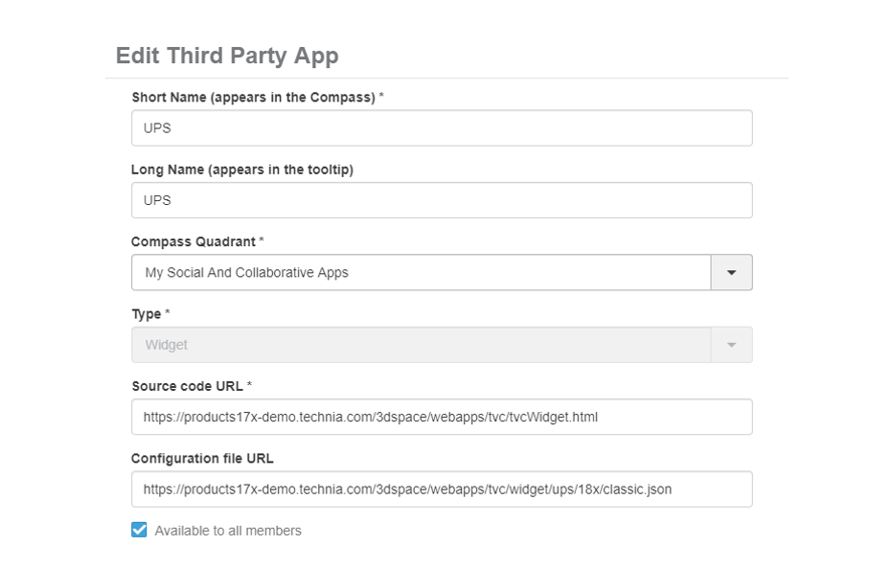Click the Short Name input field
This screenshot has height=568, width=892.
(x=441, y=128)
